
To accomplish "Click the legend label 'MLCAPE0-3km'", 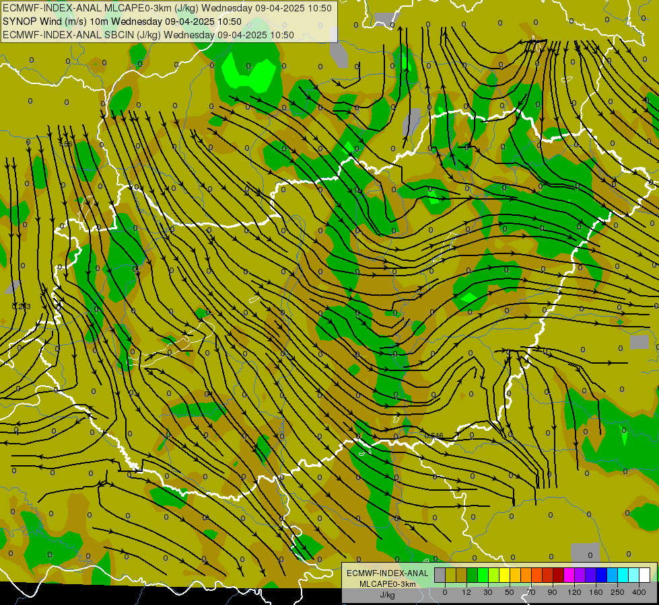I will pyautogui.click(x=387, y=584).
